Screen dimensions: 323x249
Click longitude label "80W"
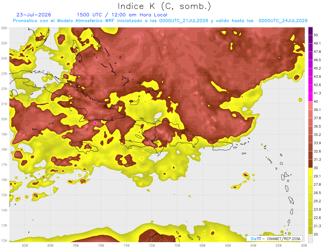pos(50,245)
